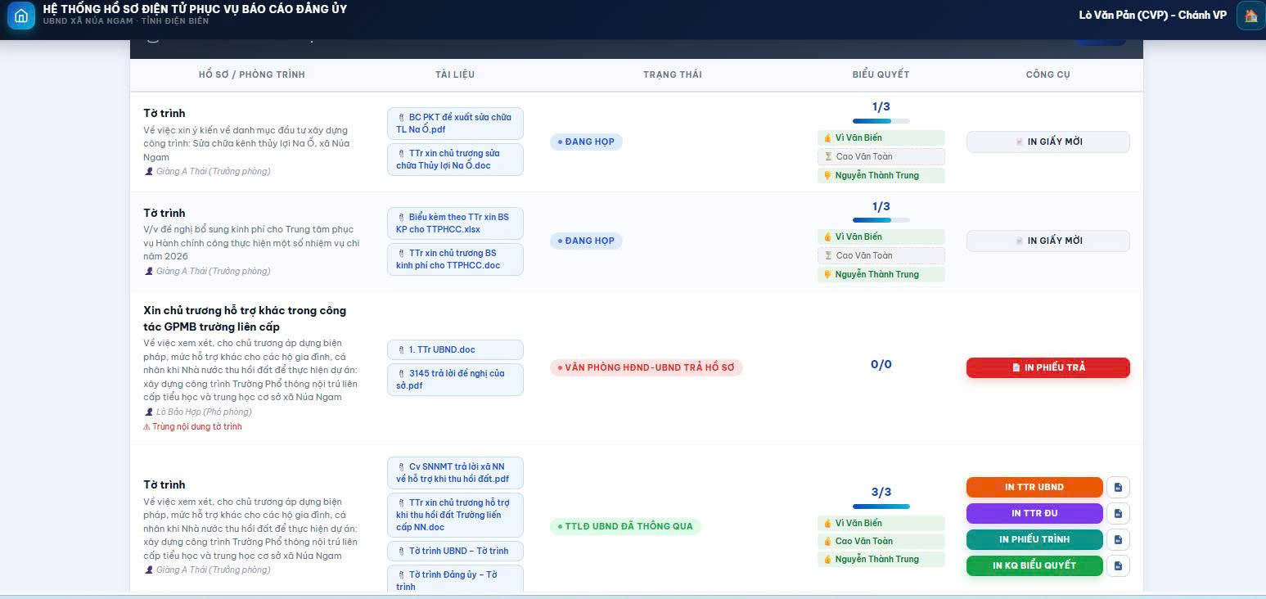
Task: Open Biểu kèm theo TTr xin BS KP xlsx file
Action: coord(455,223)
